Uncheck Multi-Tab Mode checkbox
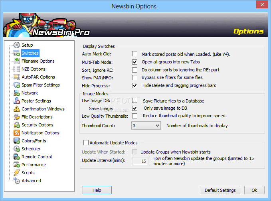Viewport: 271px width, 201px height. [135, 62]
